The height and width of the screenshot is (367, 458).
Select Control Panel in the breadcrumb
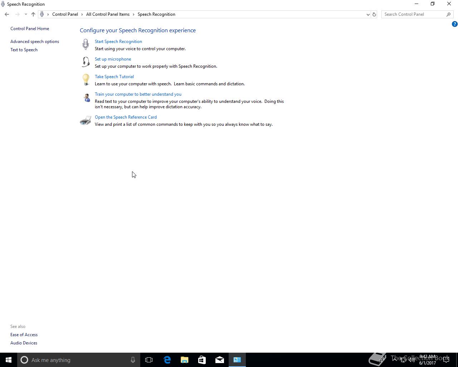65,14
